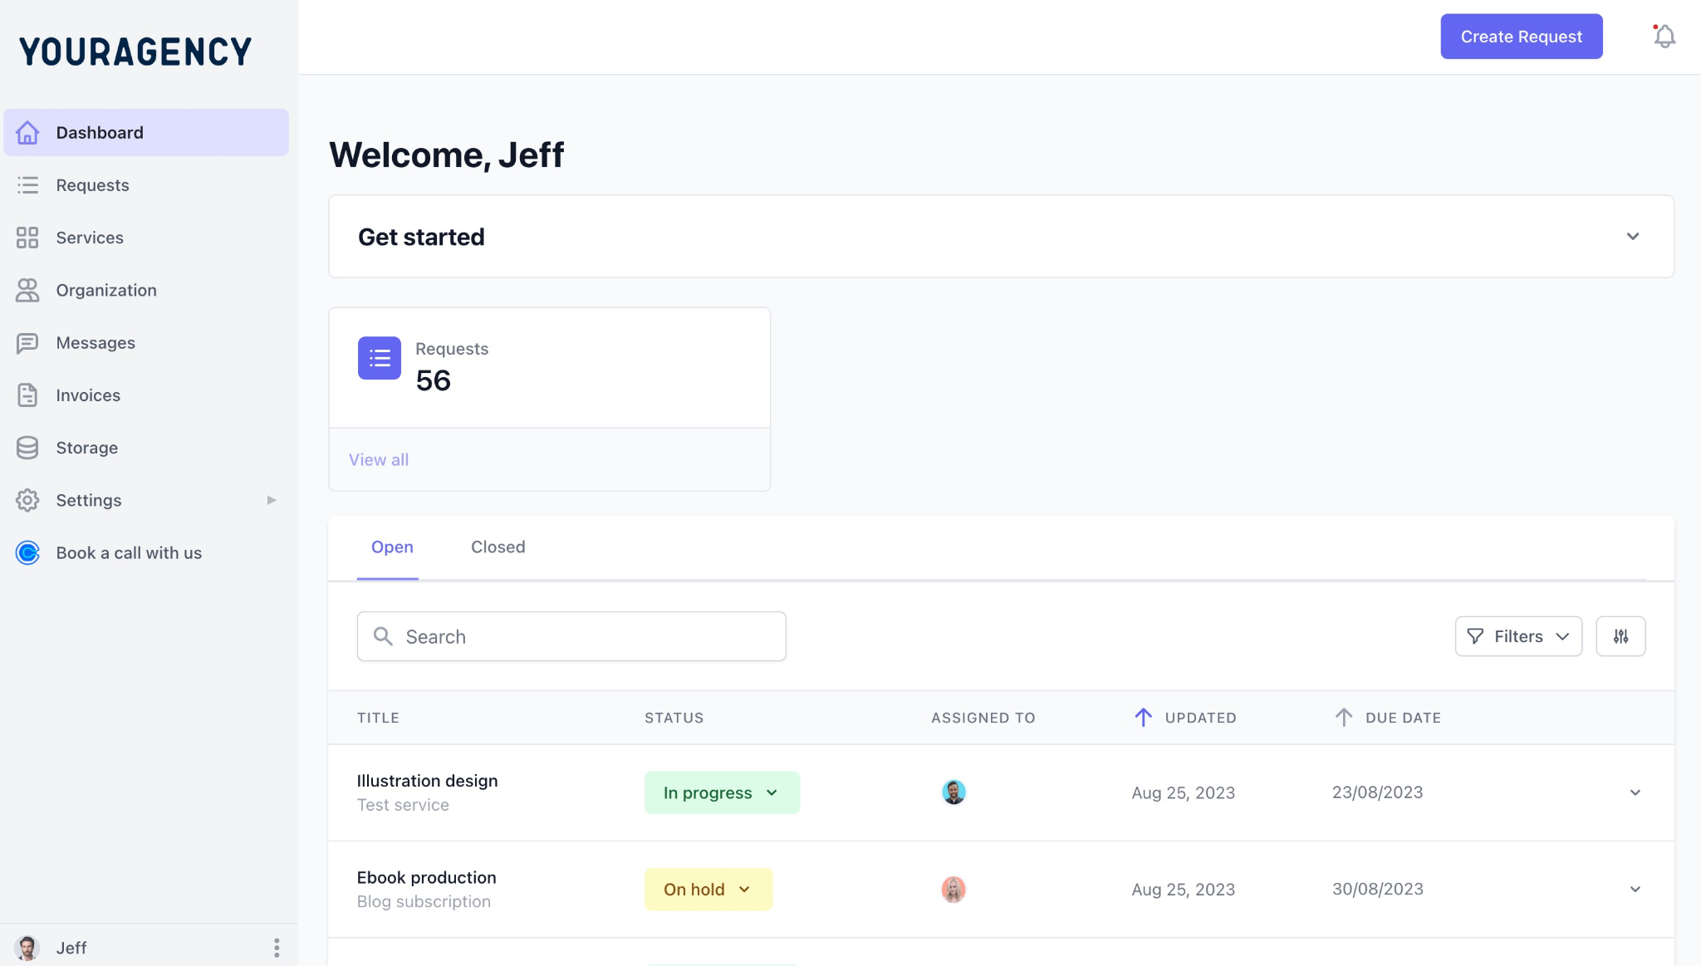The width and height of the screenshot is (1701, 966).
Task: Open Jeff user options three-dot menu
Action: 277,948
